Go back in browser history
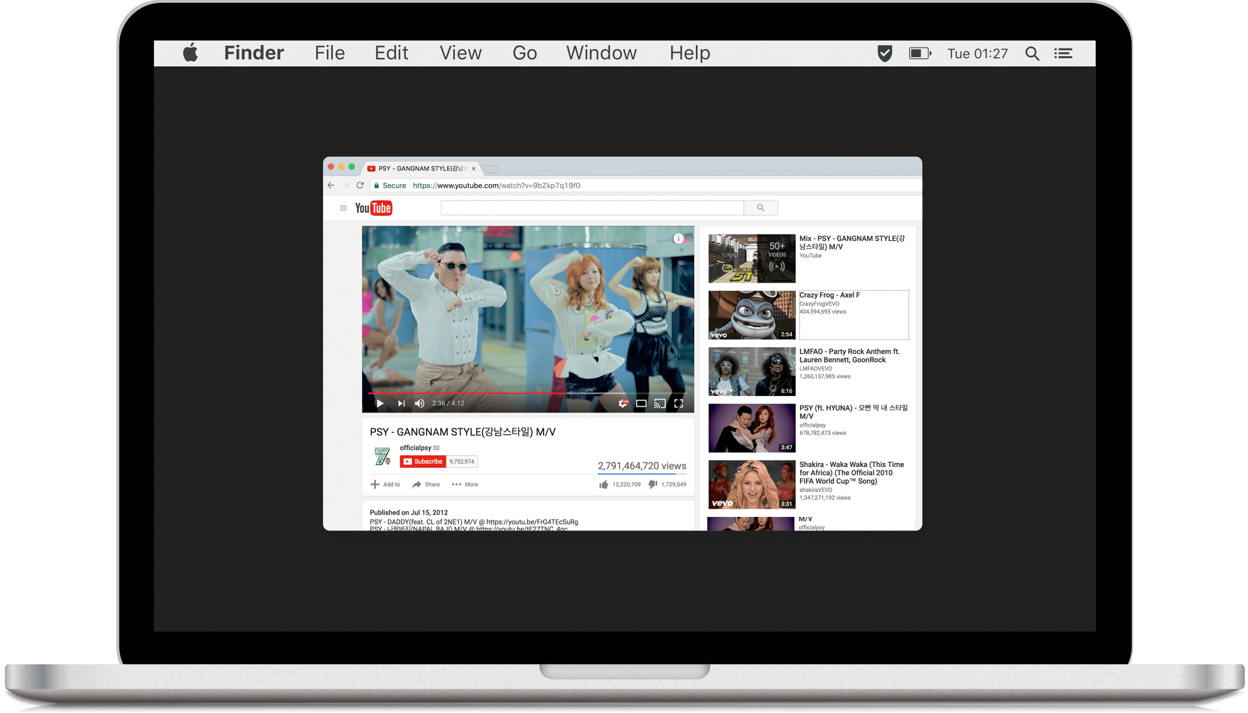The height and width of the screenshot is (713, 1248). coord(331,185)
